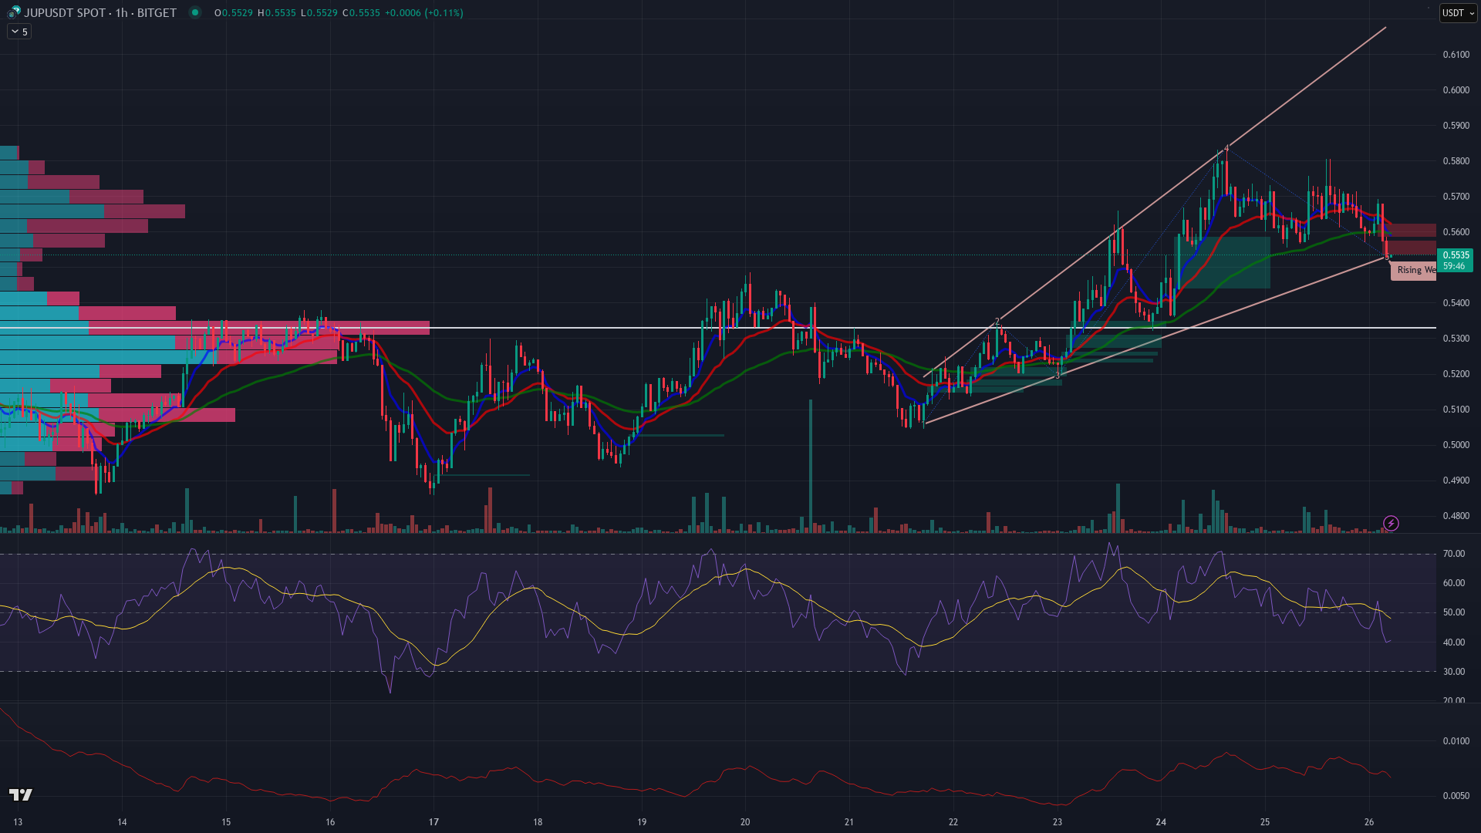Click the purple lightning bolt icon
Viewport: 1481px width, 833px height.
tap(1391, 524)
